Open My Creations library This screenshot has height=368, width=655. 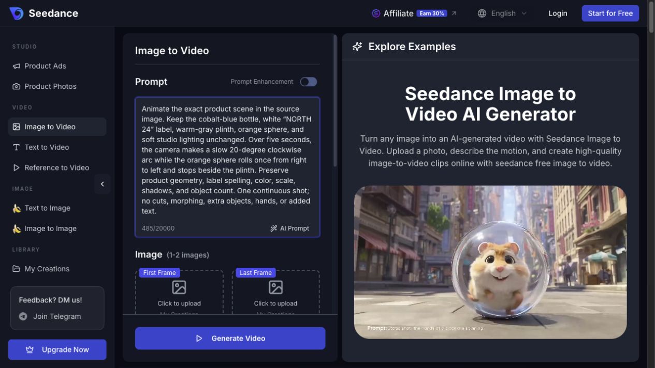tap(57, 269)
